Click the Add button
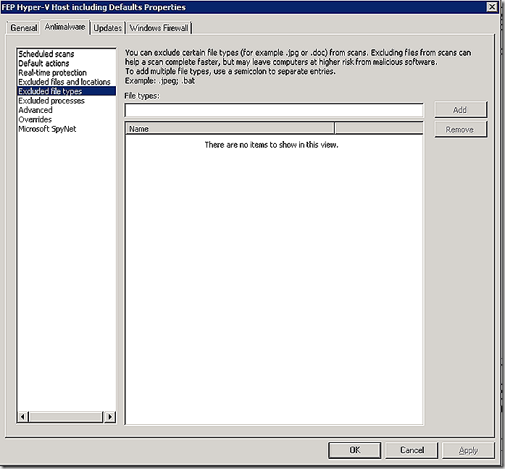Screen dimensions: 505x469 point(461,110)
